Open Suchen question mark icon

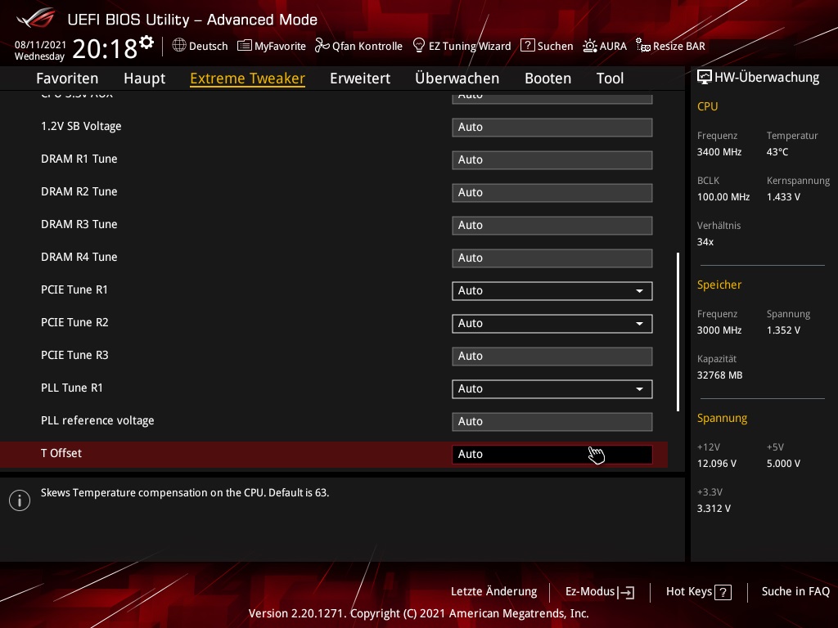click(528, 46)
